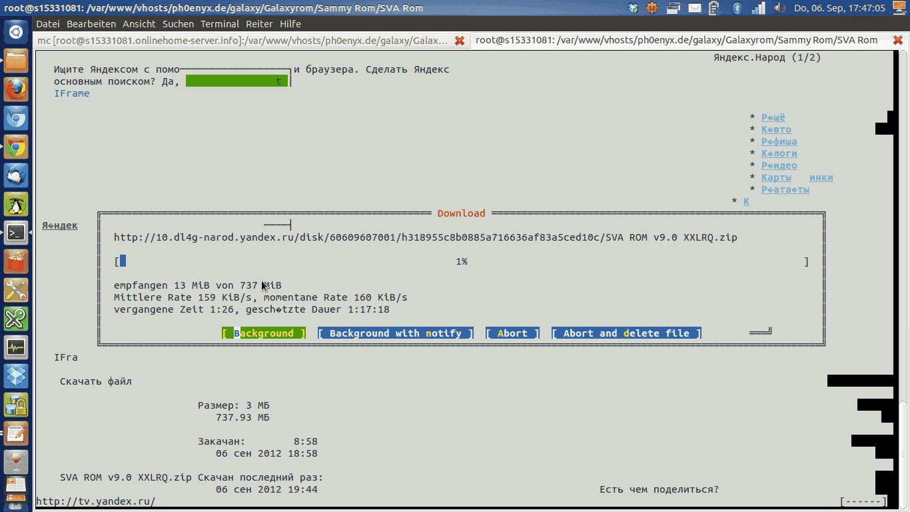Open the Bearbeiten menu

[92, 23]
